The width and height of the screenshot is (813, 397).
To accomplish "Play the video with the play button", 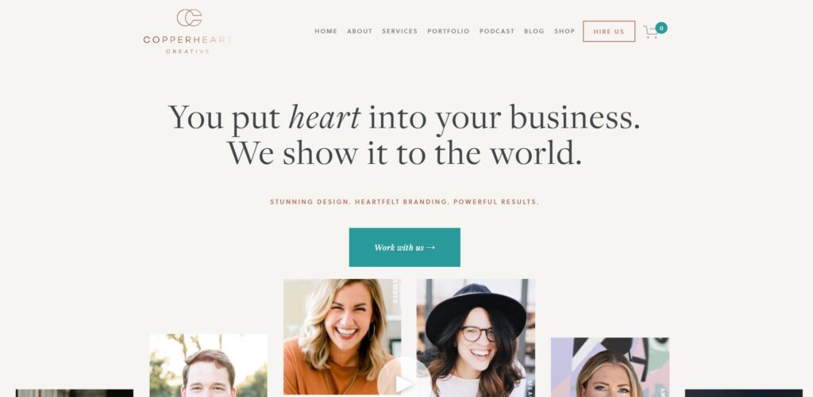I will tap(403, 381).
